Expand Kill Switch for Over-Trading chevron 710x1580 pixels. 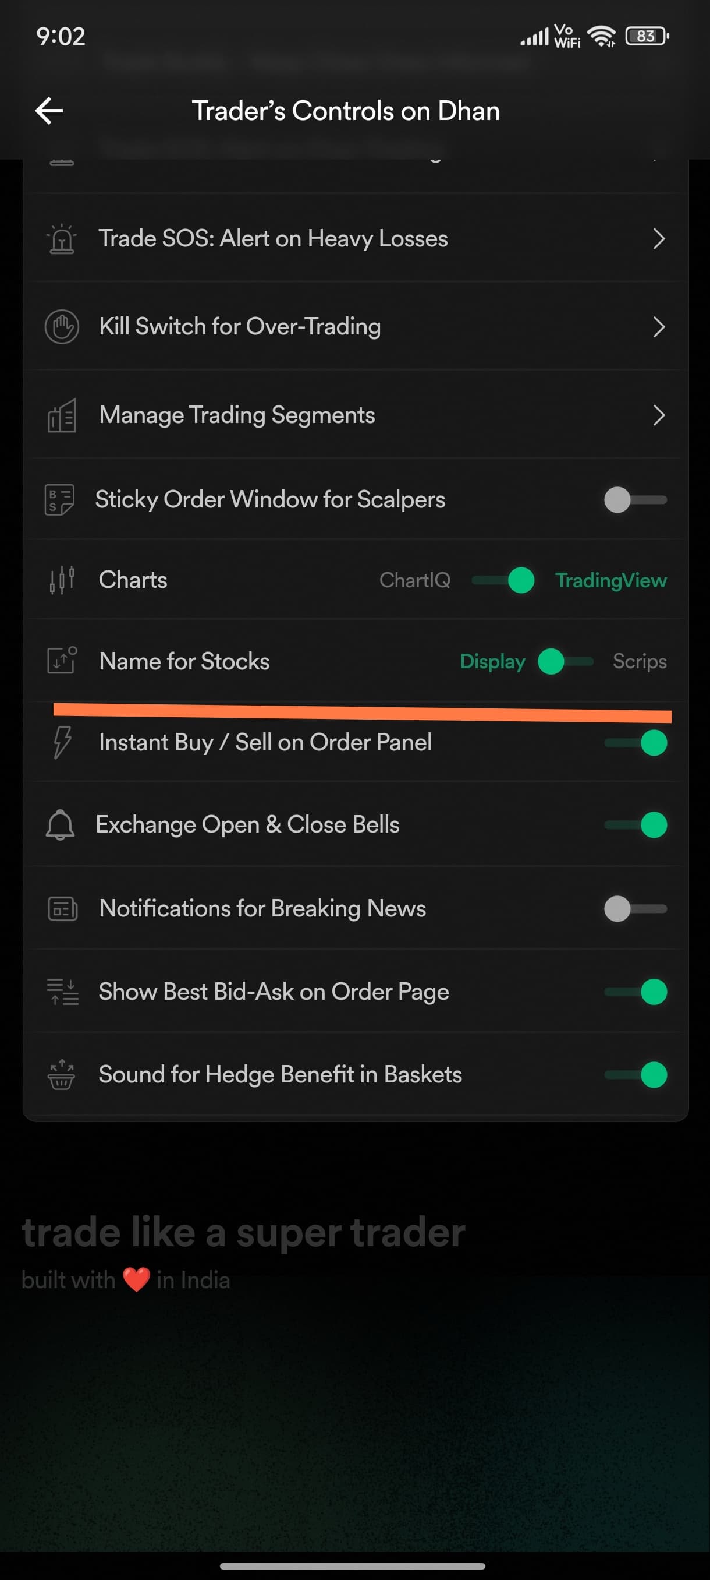659,327
